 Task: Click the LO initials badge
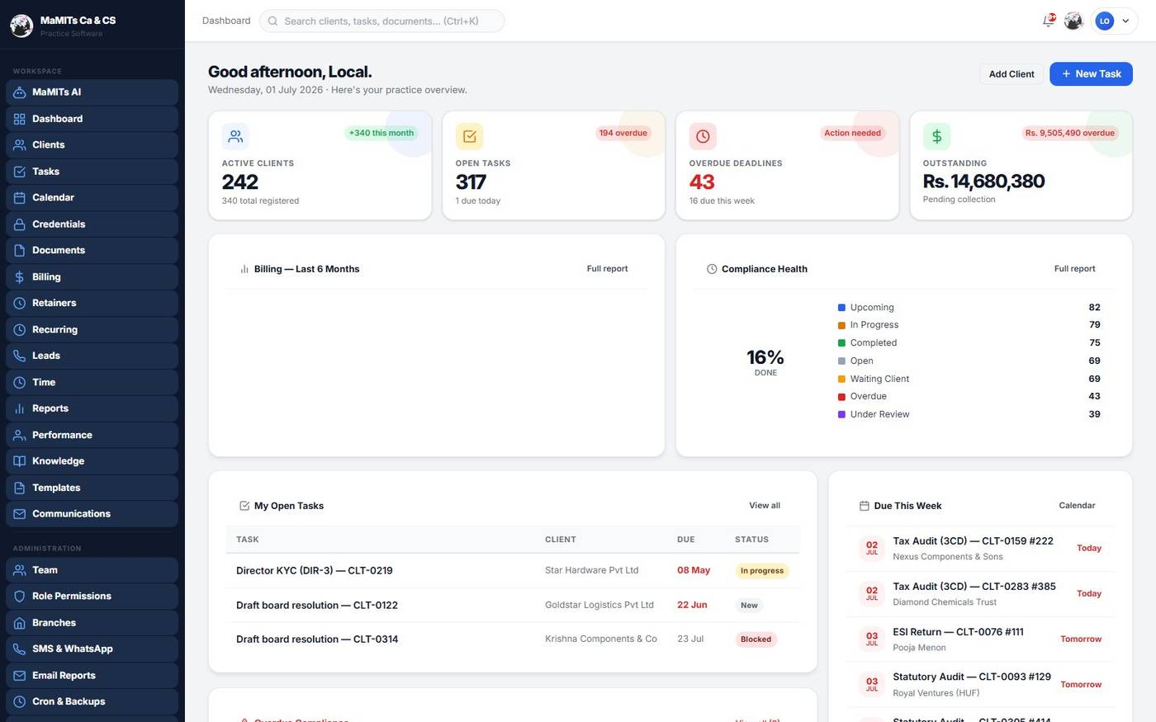[x=1104, y=21]
